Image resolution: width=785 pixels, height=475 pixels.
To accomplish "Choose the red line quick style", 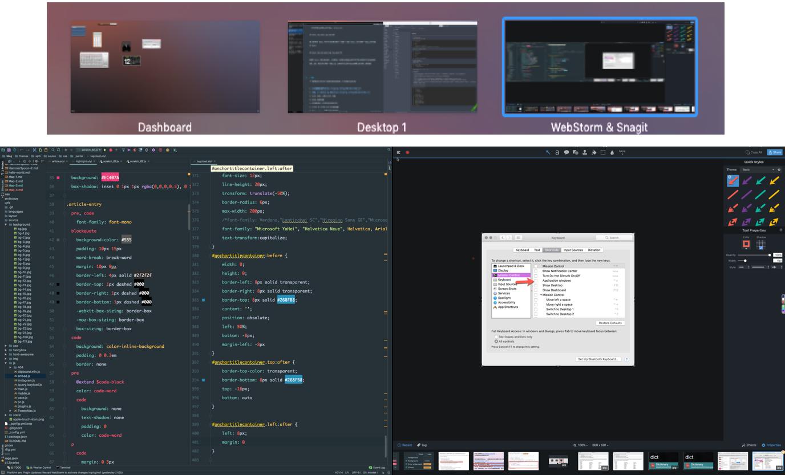I will [733, 194].
